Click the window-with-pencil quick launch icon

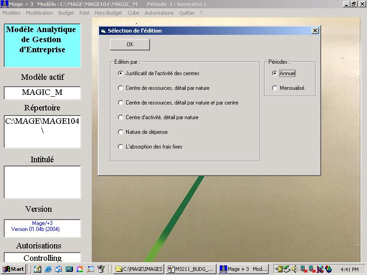coord(90,269)
